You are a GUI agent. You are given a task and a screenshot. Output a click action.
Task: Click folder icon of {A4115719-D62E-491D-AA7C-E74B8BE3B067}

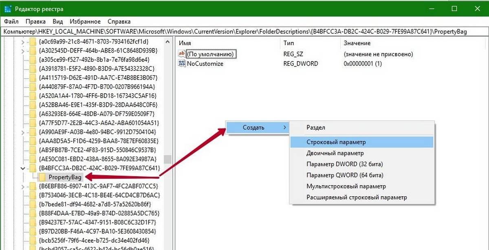pyautogui.click(x=33, y=77)
